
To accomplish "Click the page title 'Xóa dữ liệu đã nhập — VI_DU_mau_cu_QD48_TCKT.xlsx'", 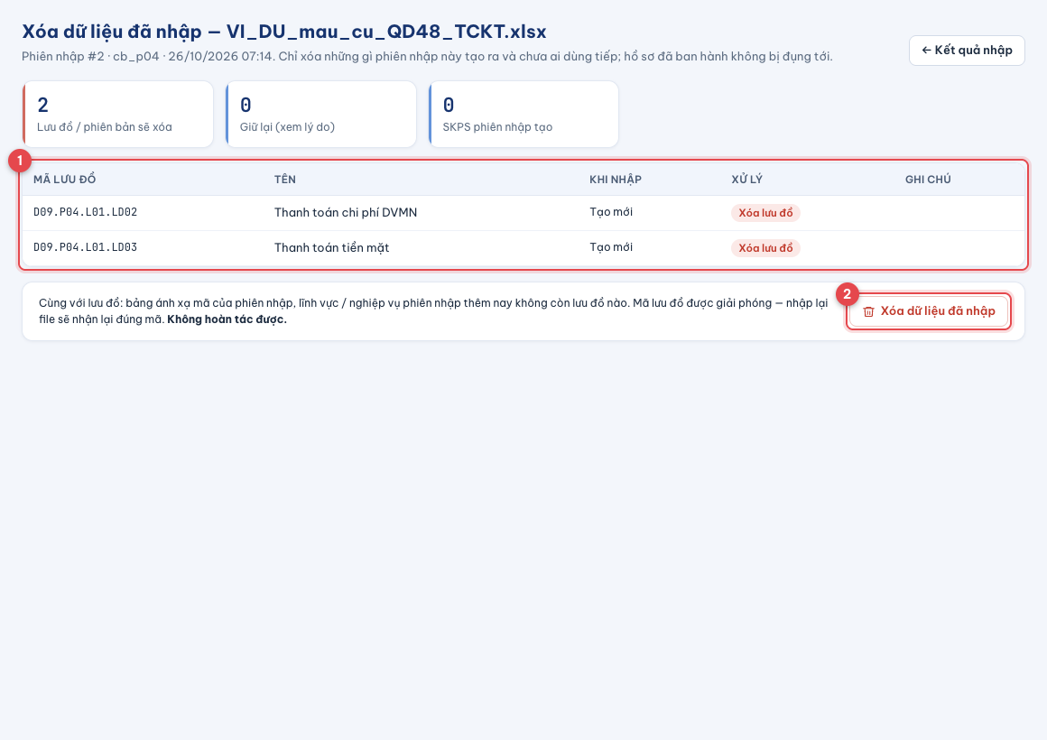I will (x=284, y=32).
